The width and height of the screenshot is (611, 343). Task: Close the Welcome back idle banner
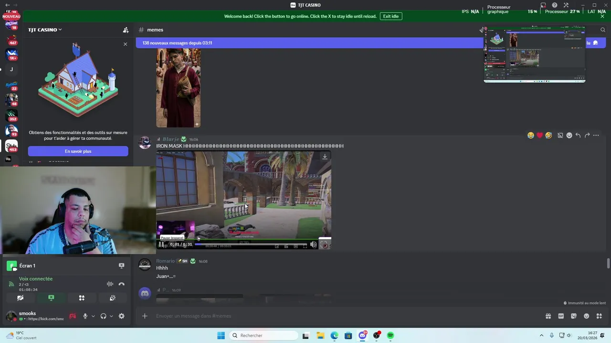(x=602, y=16)
